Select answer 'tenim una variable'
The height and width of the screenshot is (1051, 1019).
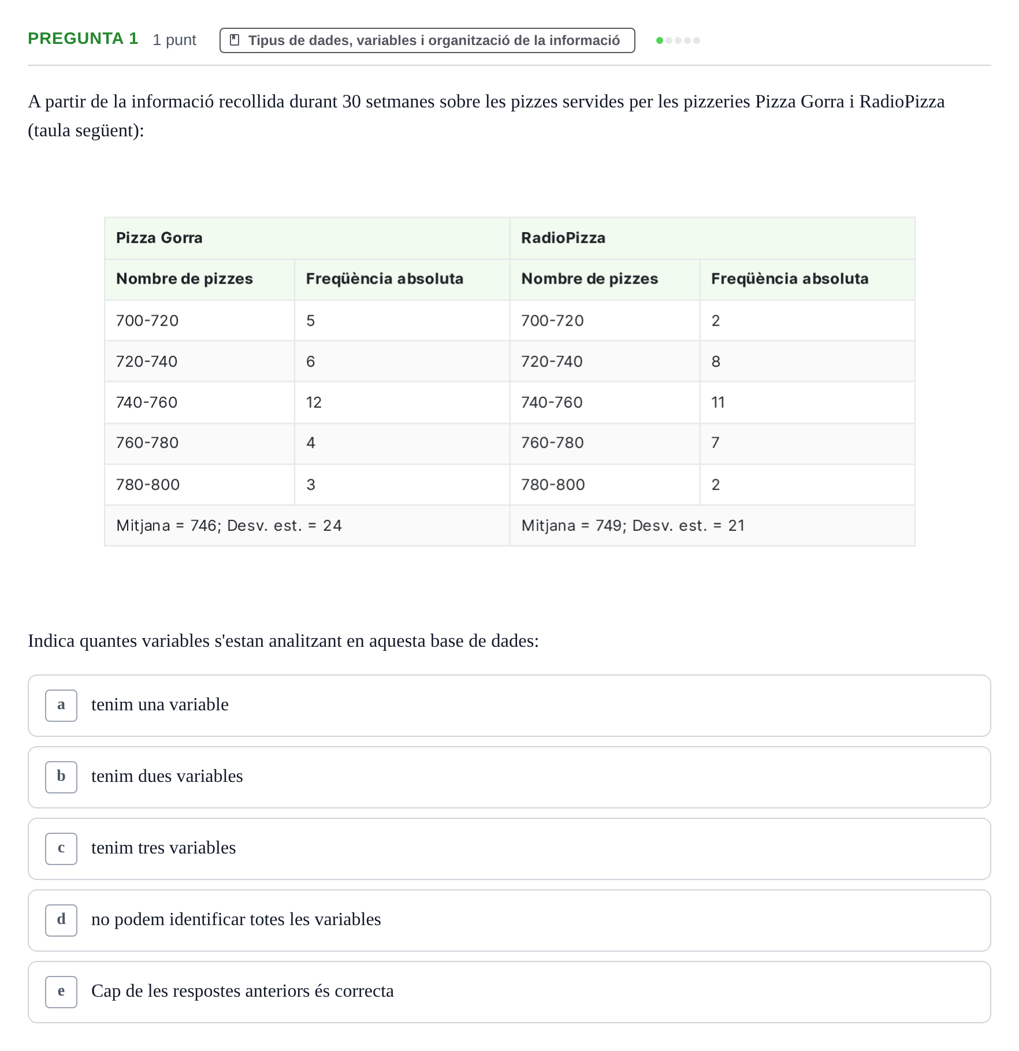(509, 706)
